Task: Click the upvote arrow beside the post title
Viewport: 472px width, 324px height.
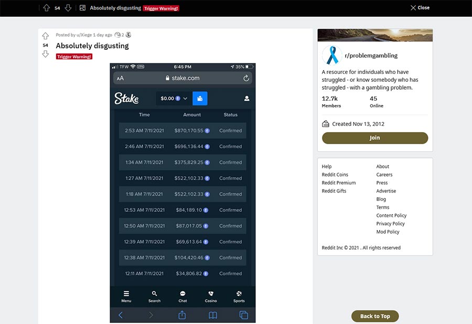Action: click(46, 36)
